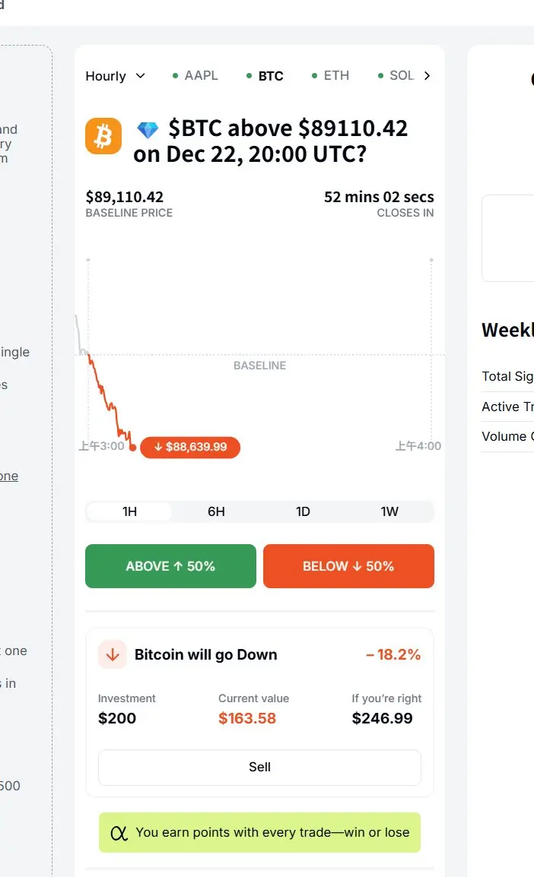Image resolution: width=534 pixels, height=877 pixels.
Task: Click the red current price dot on chart
Action: (133, 448)
